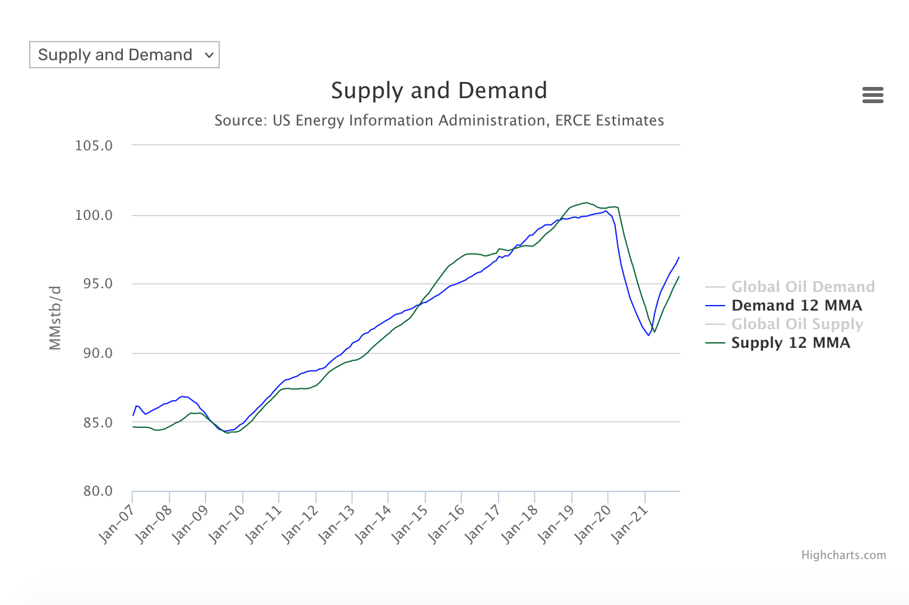Click the 95.0 y-axis value

click(x=98, y=284)
